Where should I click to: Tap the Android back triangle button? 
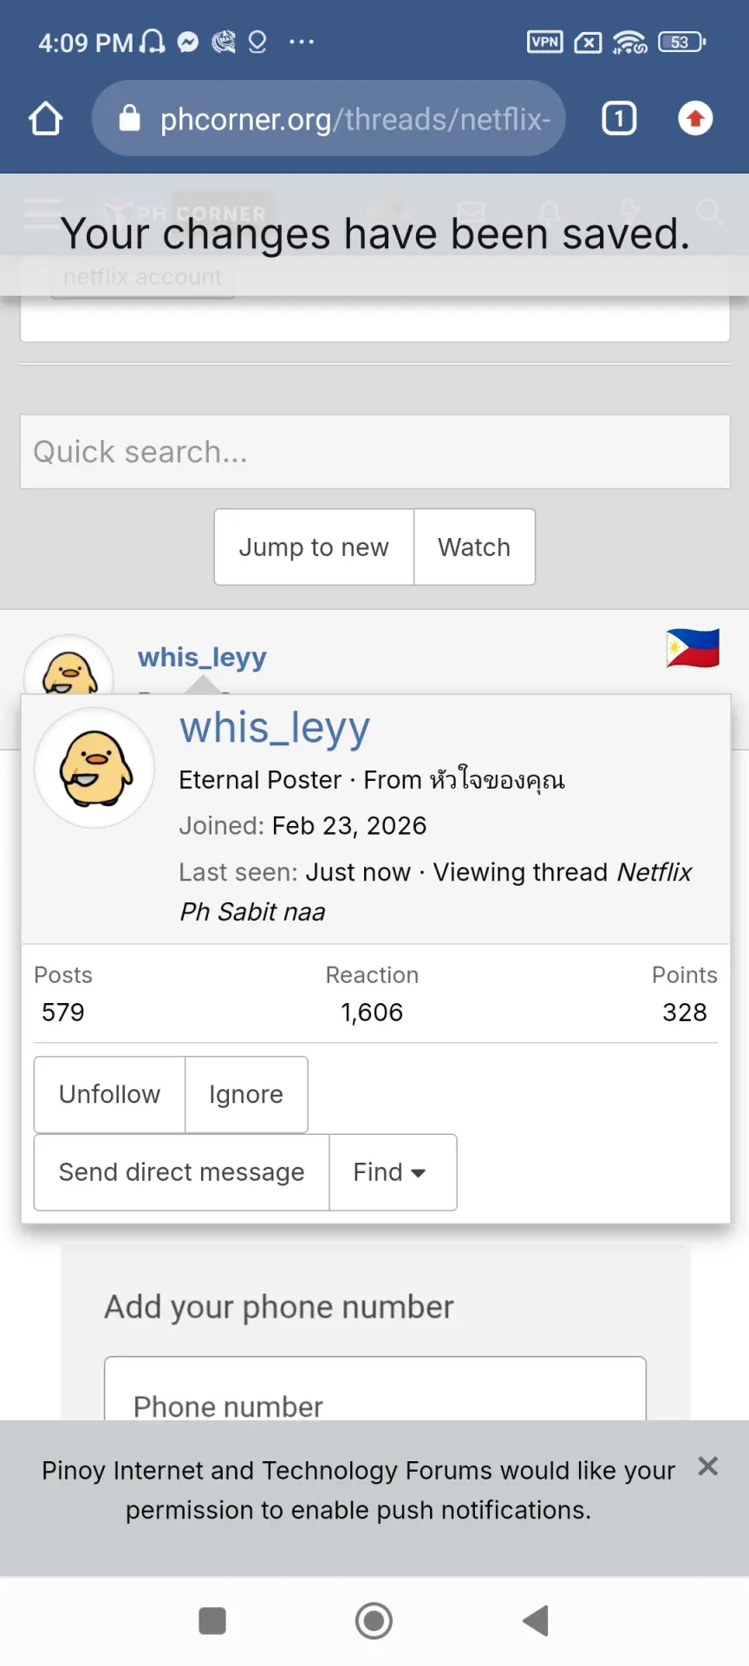[536, 1621]
